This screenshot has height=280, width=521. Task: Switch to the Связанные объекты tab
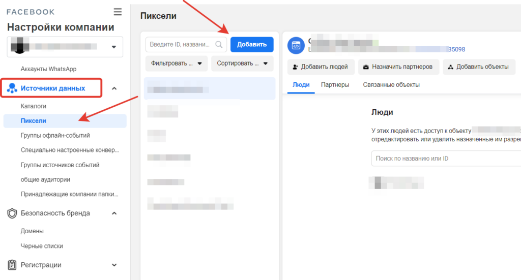pos(391,85)
